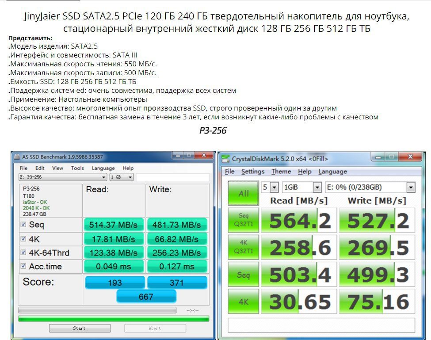Open File menu in CrystalDiskMark
Viewport: 431px width, 340px height.
(x=229, y=172)
